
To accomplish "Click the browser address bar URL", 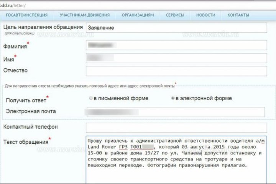I will click(x=15, y=5).
